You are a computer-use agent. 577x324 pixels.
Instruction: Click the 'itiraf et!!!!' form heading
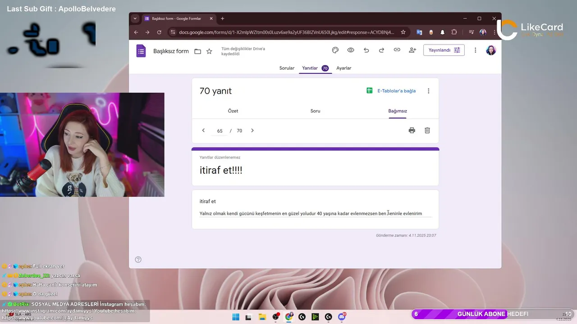[x=221, y=171]
